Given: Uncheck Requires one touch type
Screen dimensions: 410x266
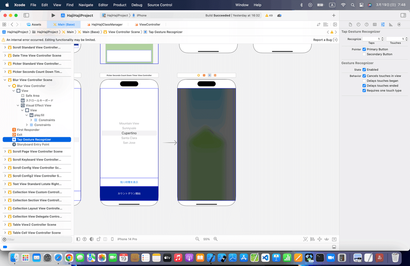Looking at the screenshot, I should [x=364, y=91].
